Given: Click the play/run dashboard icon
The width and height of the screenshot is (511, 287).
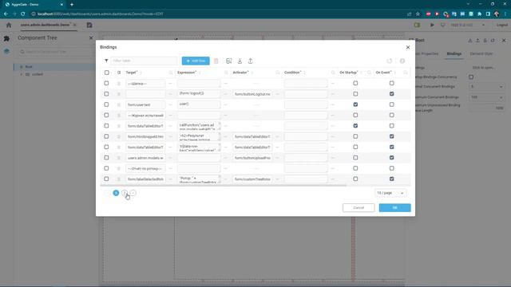Looking at the screenshot, I should coord(432,25).
